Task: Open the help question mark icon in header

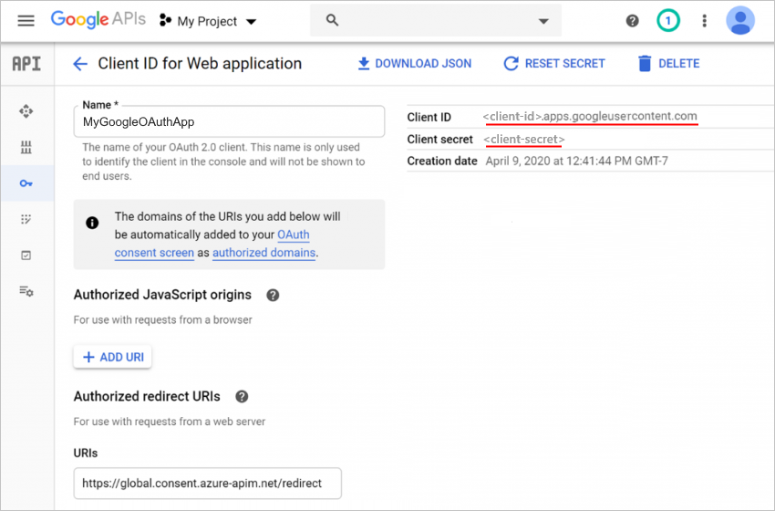Action: click(x=632, y=20)
